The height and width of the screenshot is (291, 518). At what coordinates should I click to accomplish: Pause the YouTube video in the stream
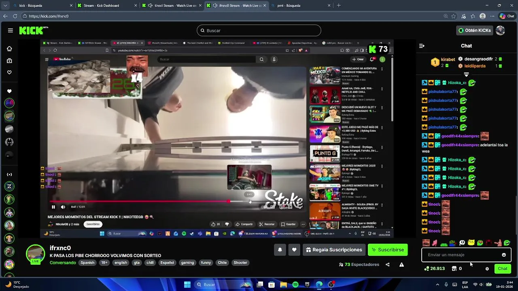coord(53,207)
